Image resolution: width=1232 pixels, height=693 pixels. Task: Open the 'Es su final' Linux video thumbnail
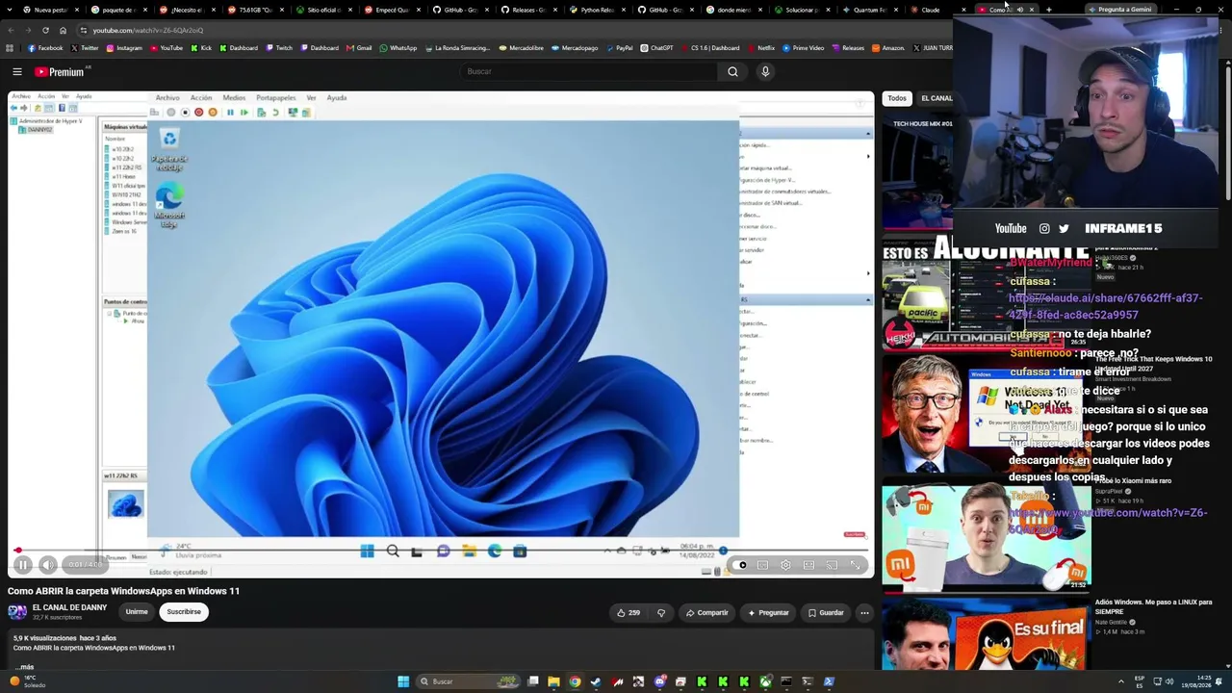(x=987, y=633)
